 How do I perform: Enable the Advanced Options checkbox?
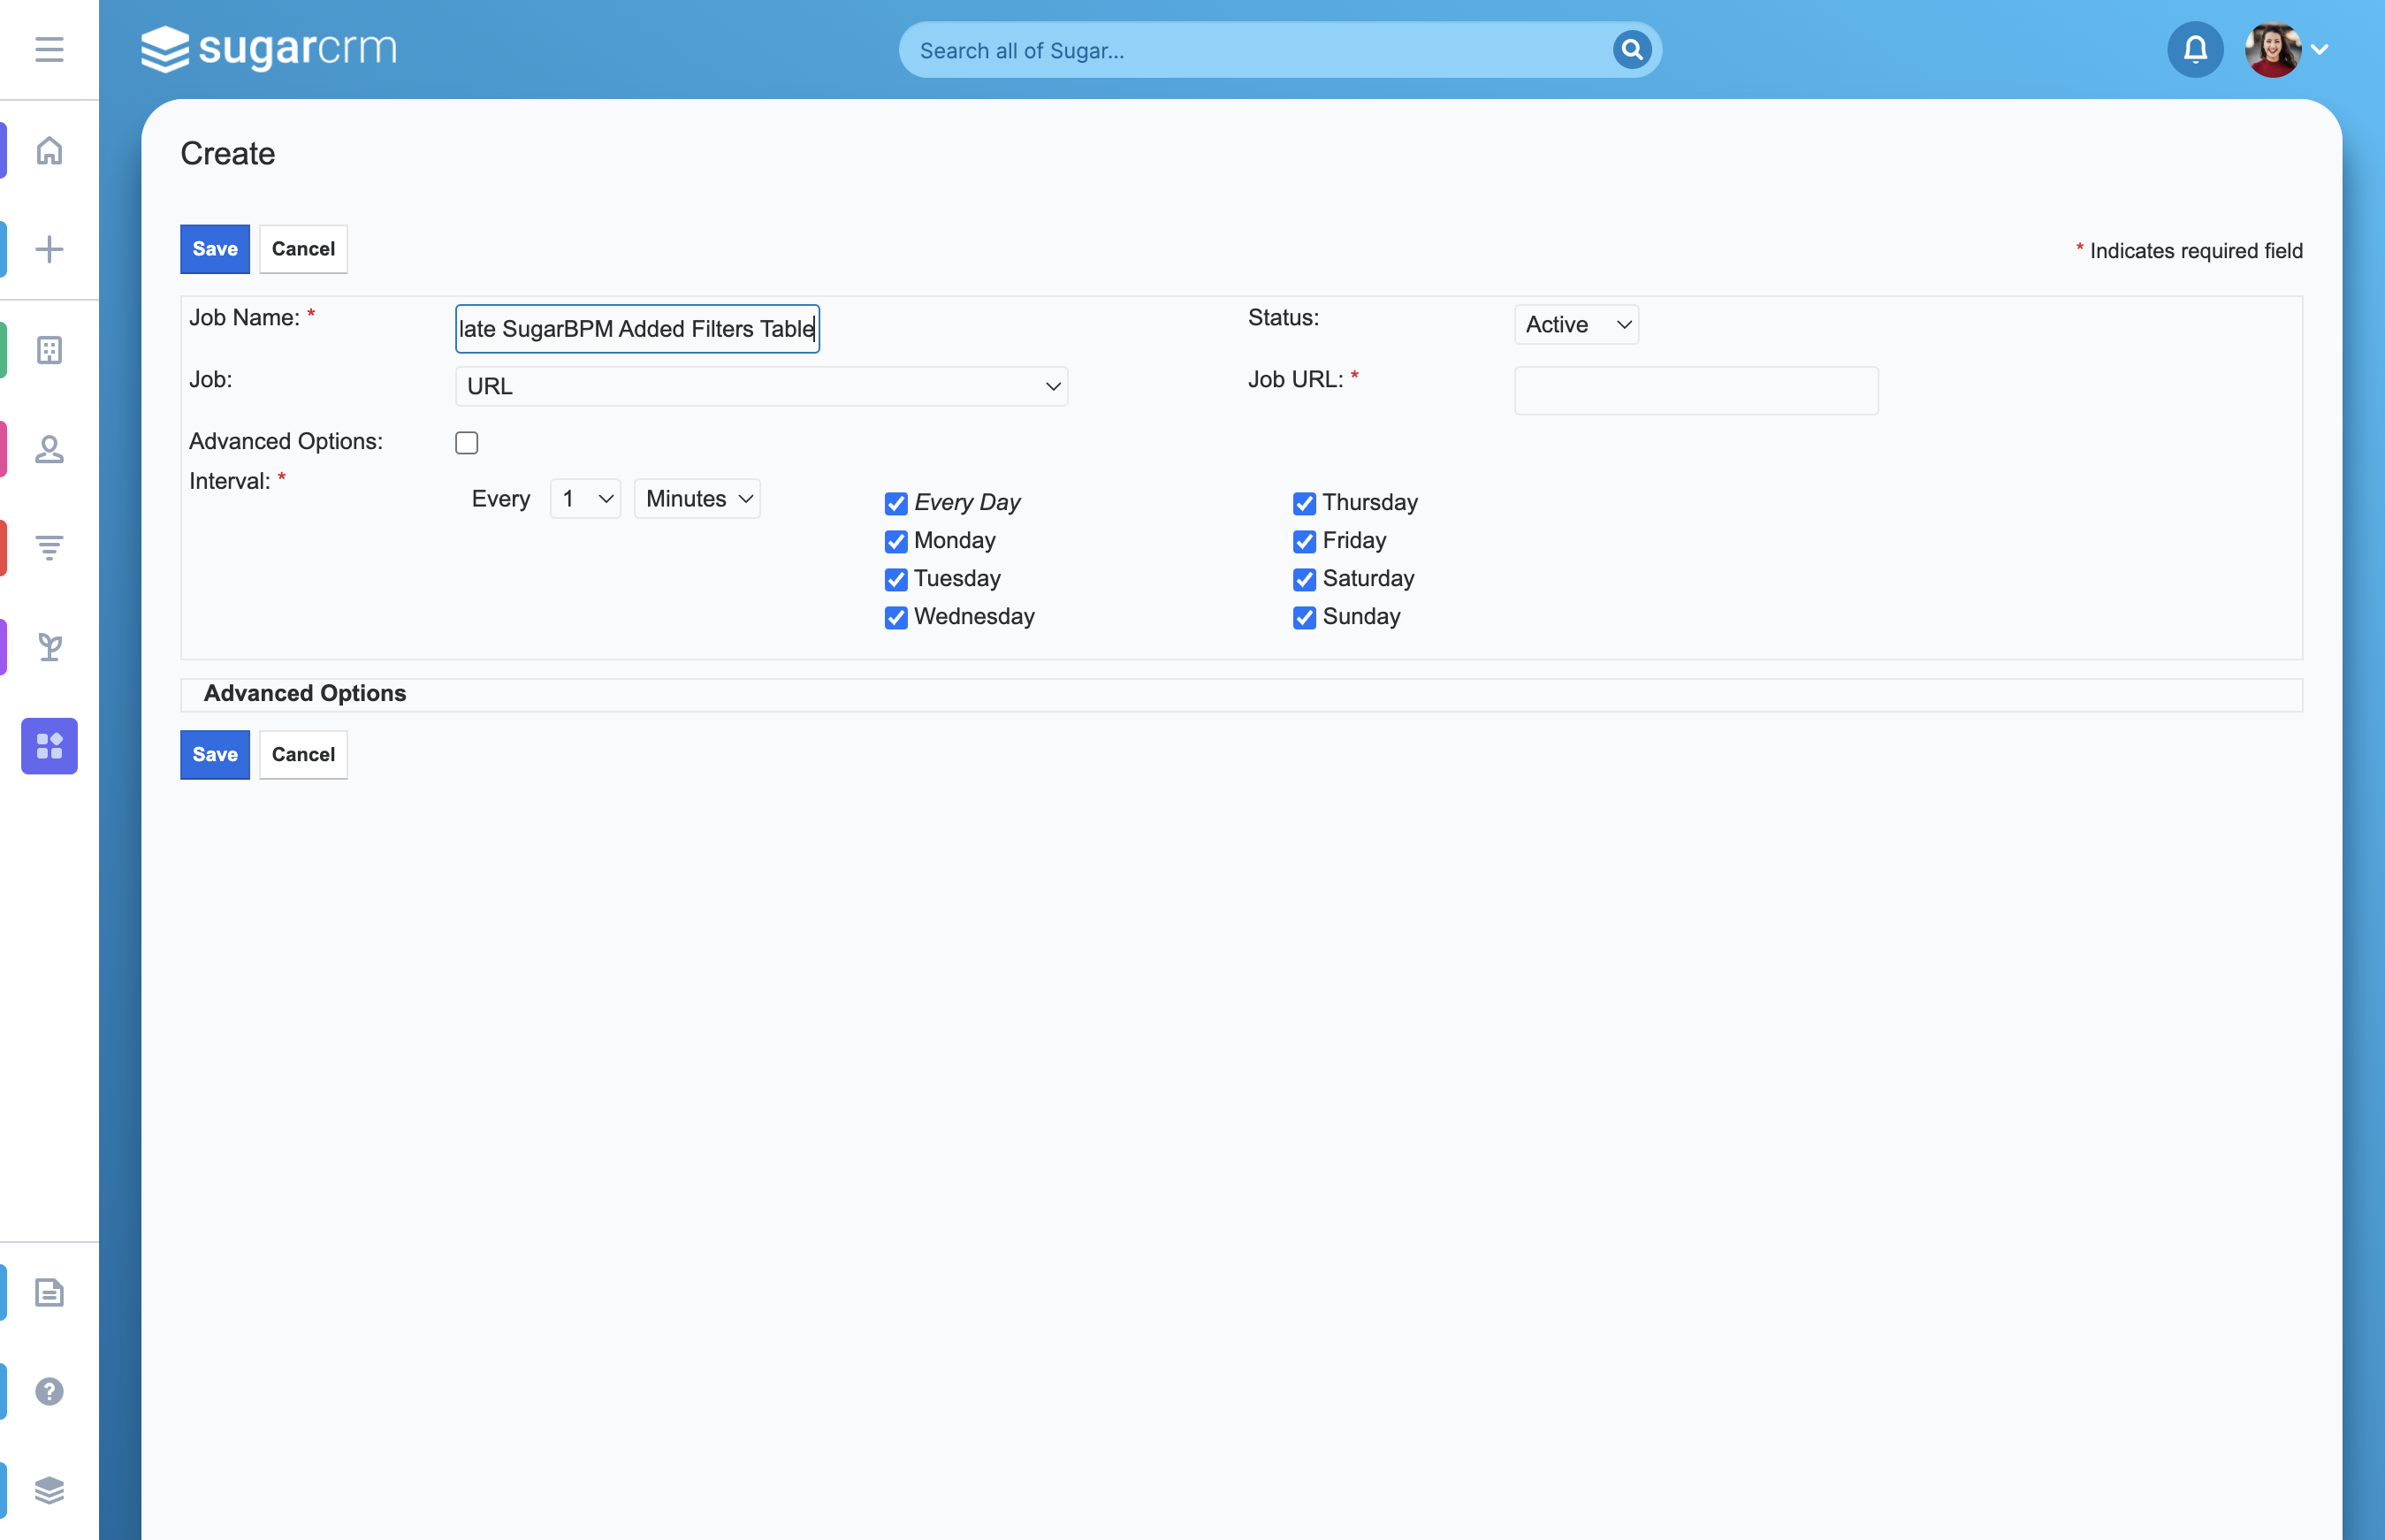point(466,442)
